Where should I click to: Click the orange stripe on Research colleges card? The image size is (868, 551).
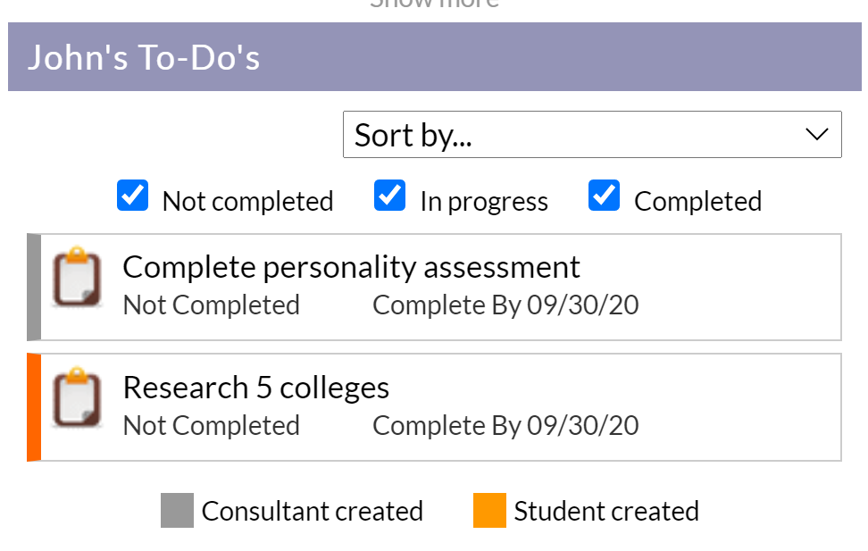pos(34,407)
